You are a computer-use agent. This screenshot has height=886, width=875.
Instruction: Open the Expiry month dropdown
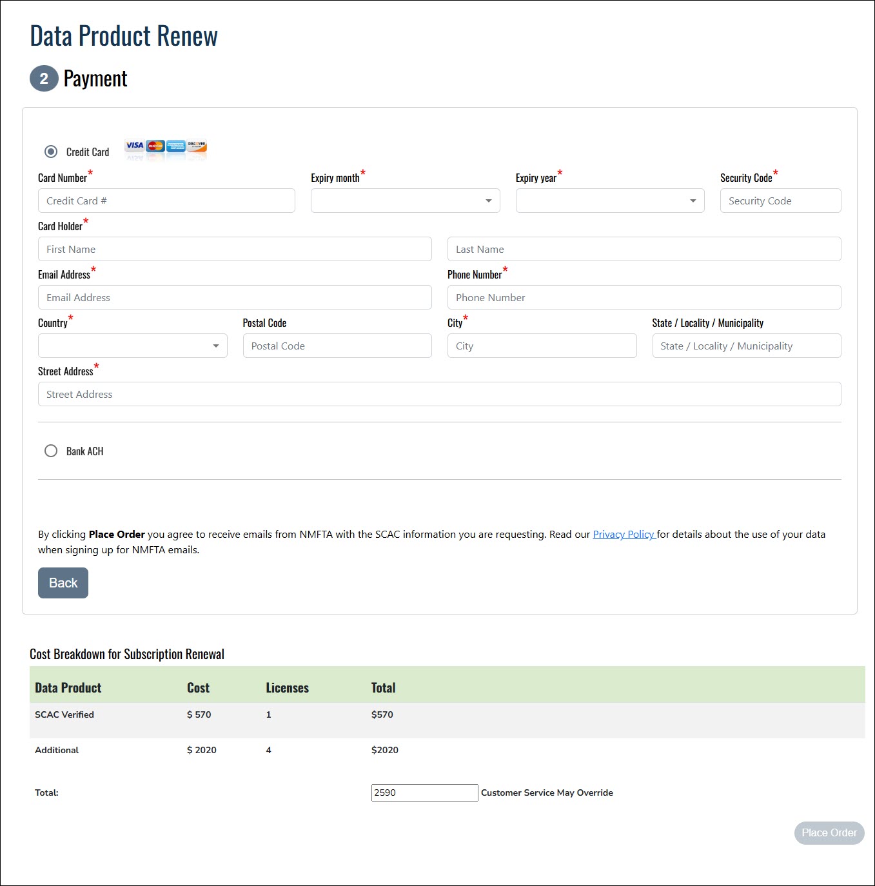pyautogui.click(x=405, y=201)
